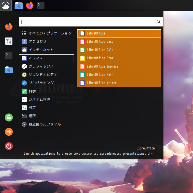The height and width of the screenshot is (193, 193).
Task: Select グラフィックス category
Action: point(46,66)
